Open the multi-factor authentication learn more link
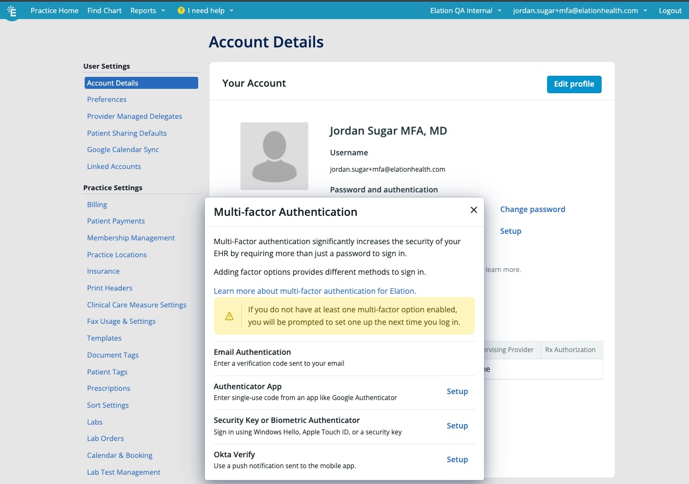This screenshot has width=689, height=484. coord(315,291)
